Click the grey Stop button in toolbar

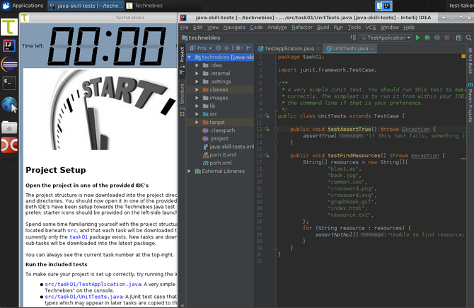coord(447,38)
